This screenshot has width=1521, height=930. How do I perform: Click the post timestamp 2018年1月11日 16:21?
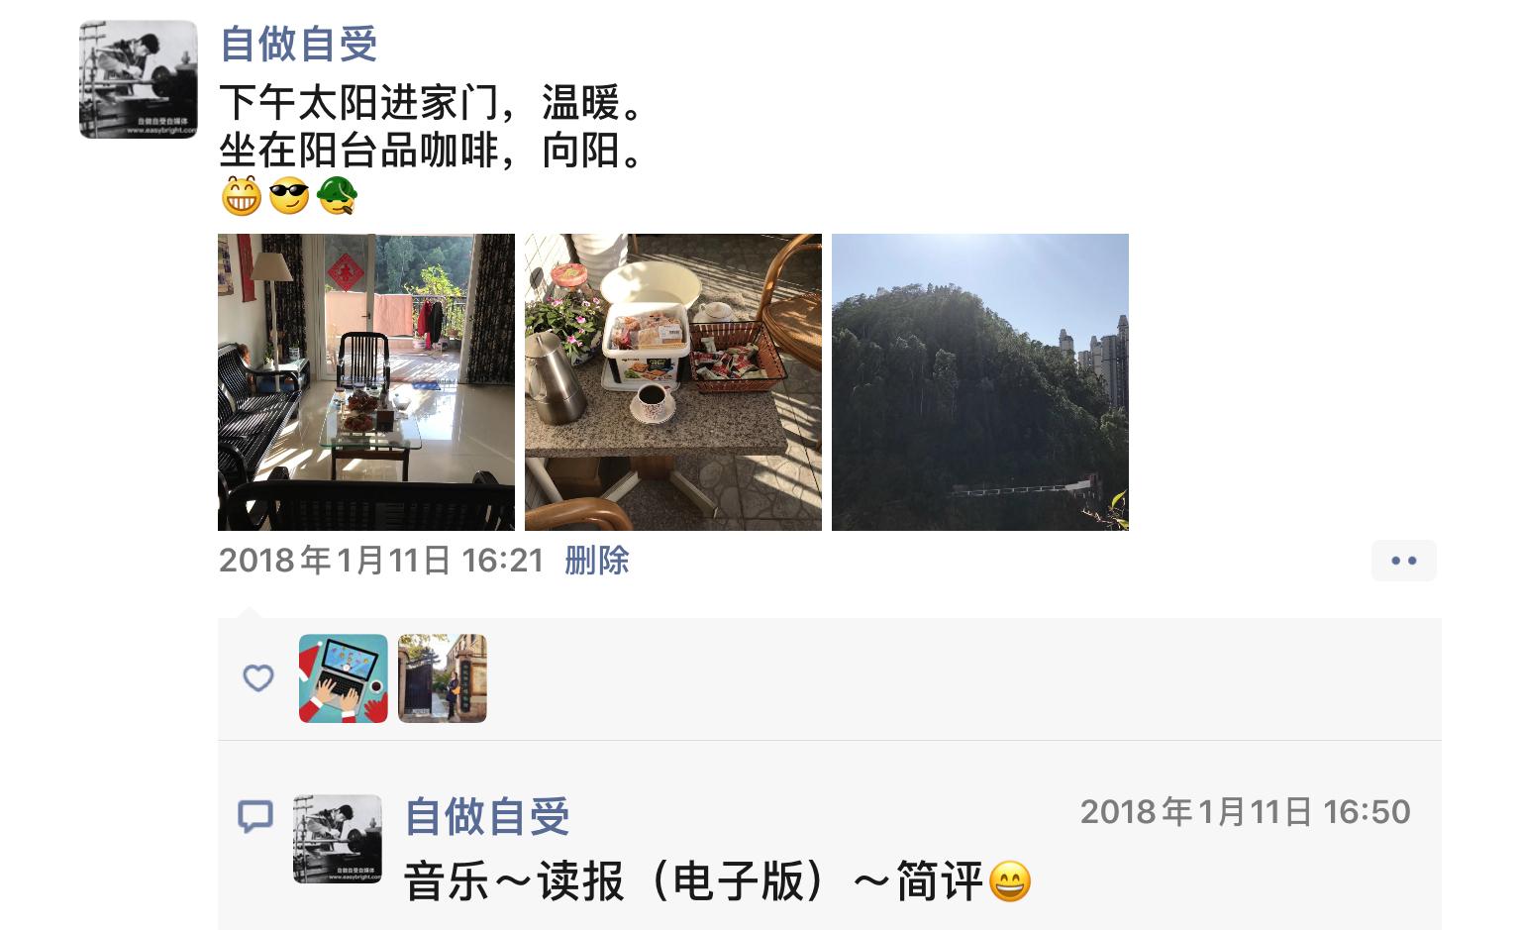pyautogui.click(x=382, y=561)
